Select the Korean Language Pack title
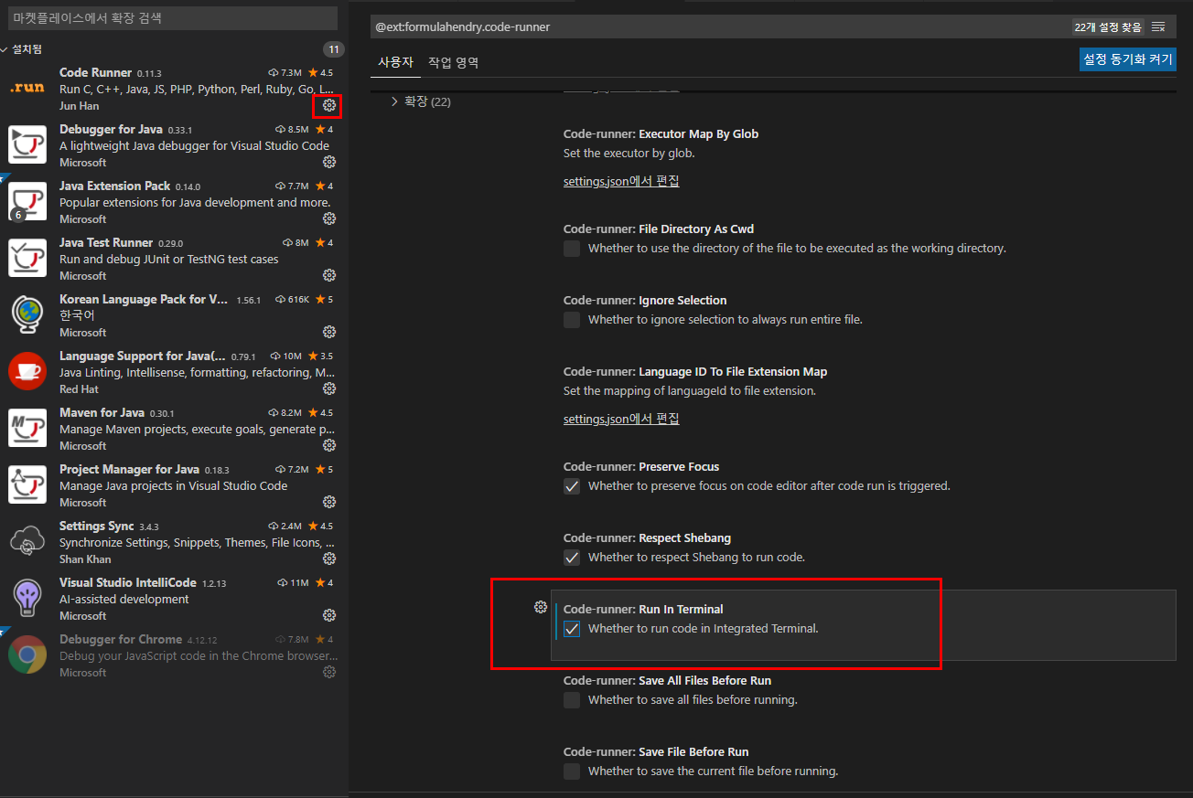1193x798 pixels. (x=144, y=299)
